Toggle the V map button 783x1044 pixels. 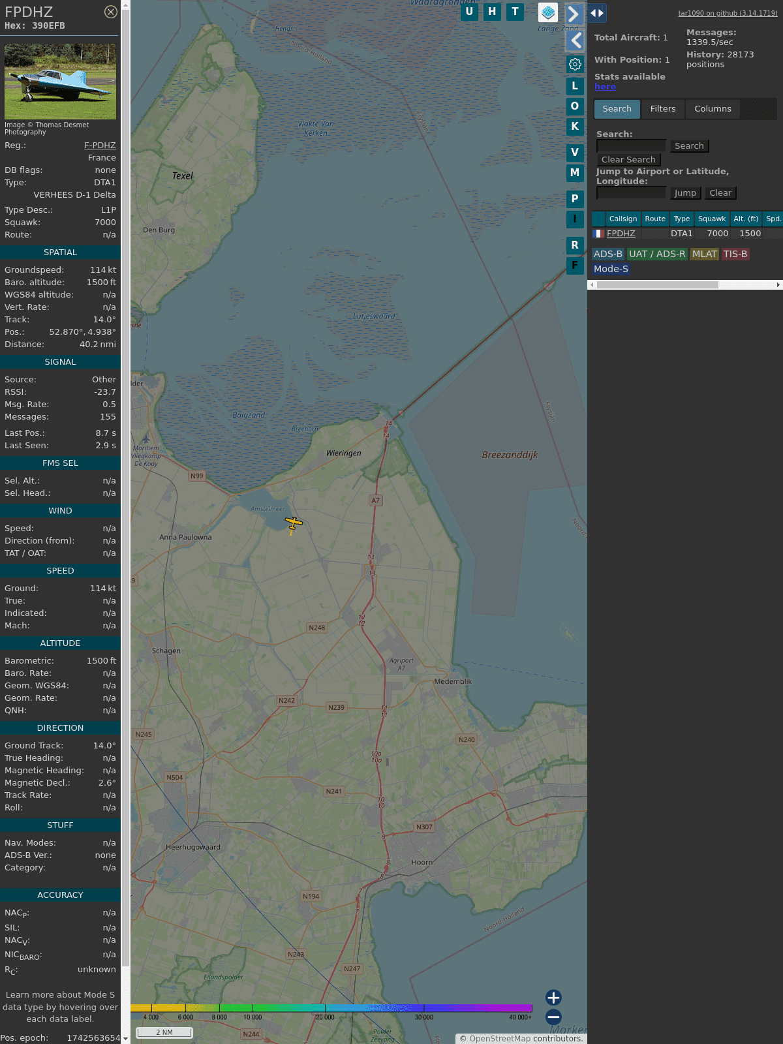click(575, 152)
